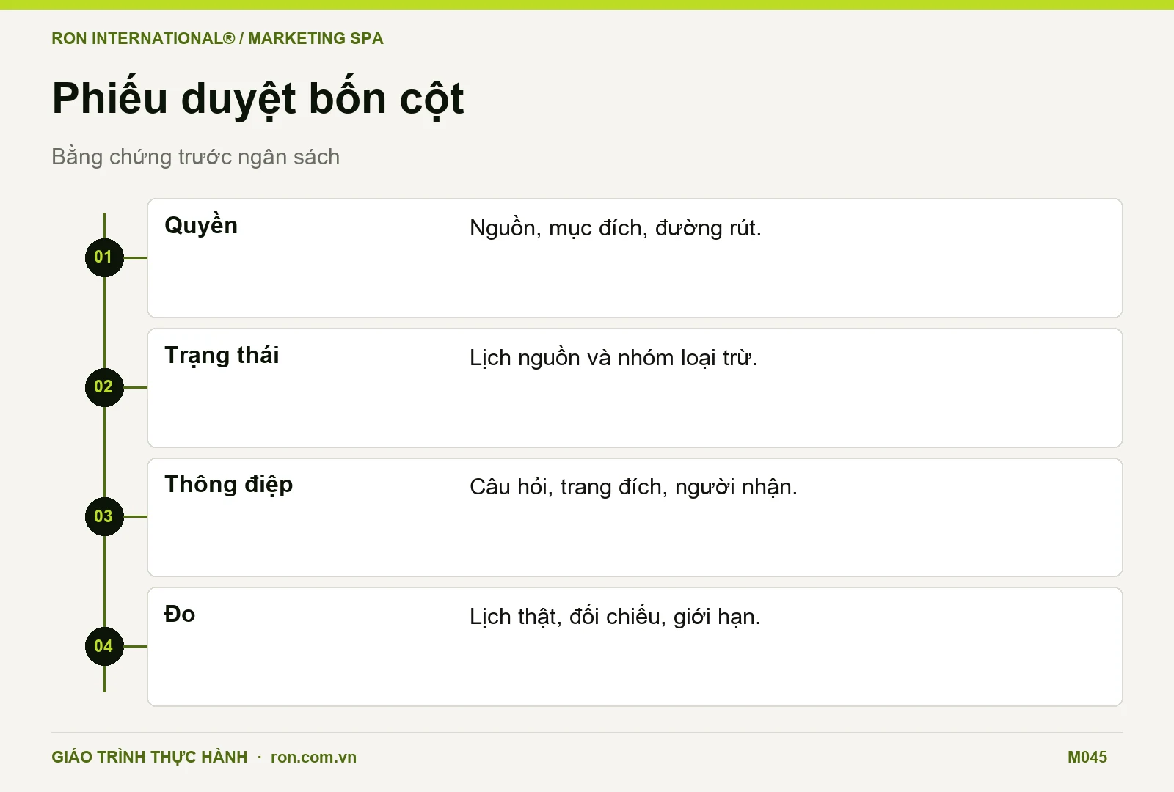
Task: Click the footer text "GIÁO TRÌNH THỰC HÀNH"
Action: click(150, 757)
